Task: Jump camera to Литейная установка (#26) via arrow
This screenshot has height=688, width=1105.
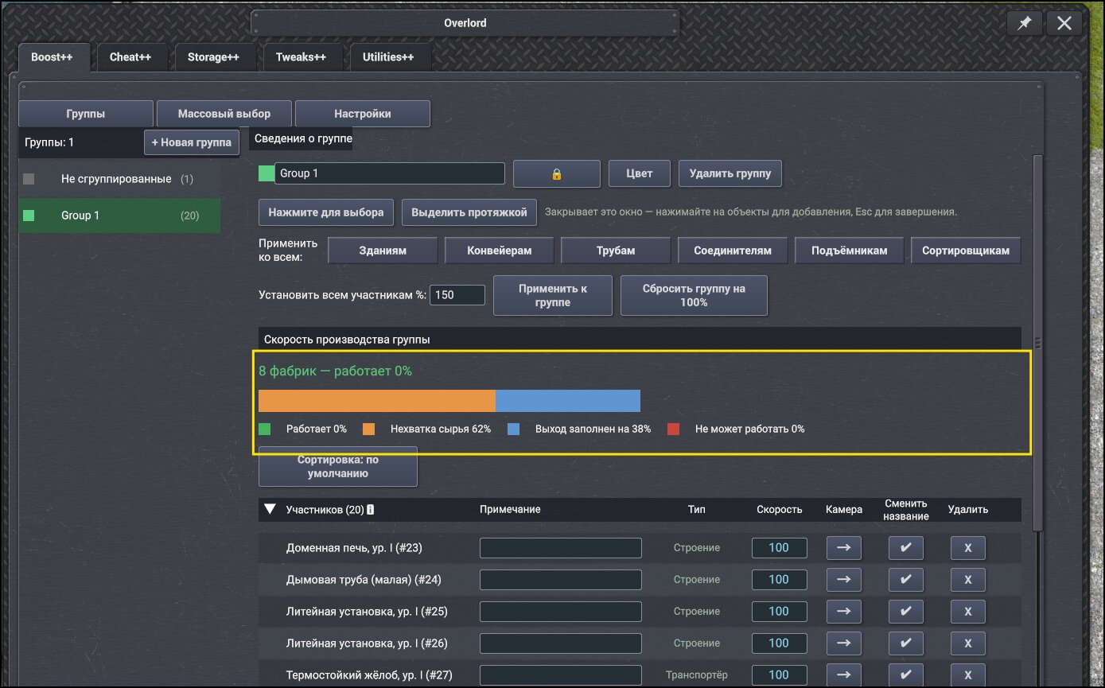Action: (844, 643)
